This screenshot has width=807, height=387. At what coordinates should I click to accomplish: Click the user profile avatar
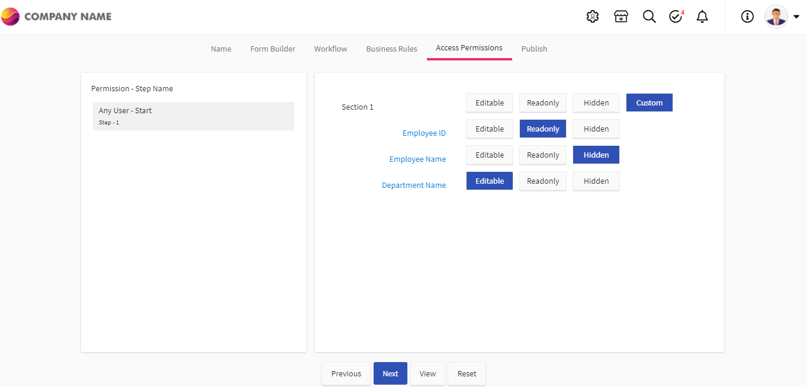pyautogui.click(x=776, y=17)
